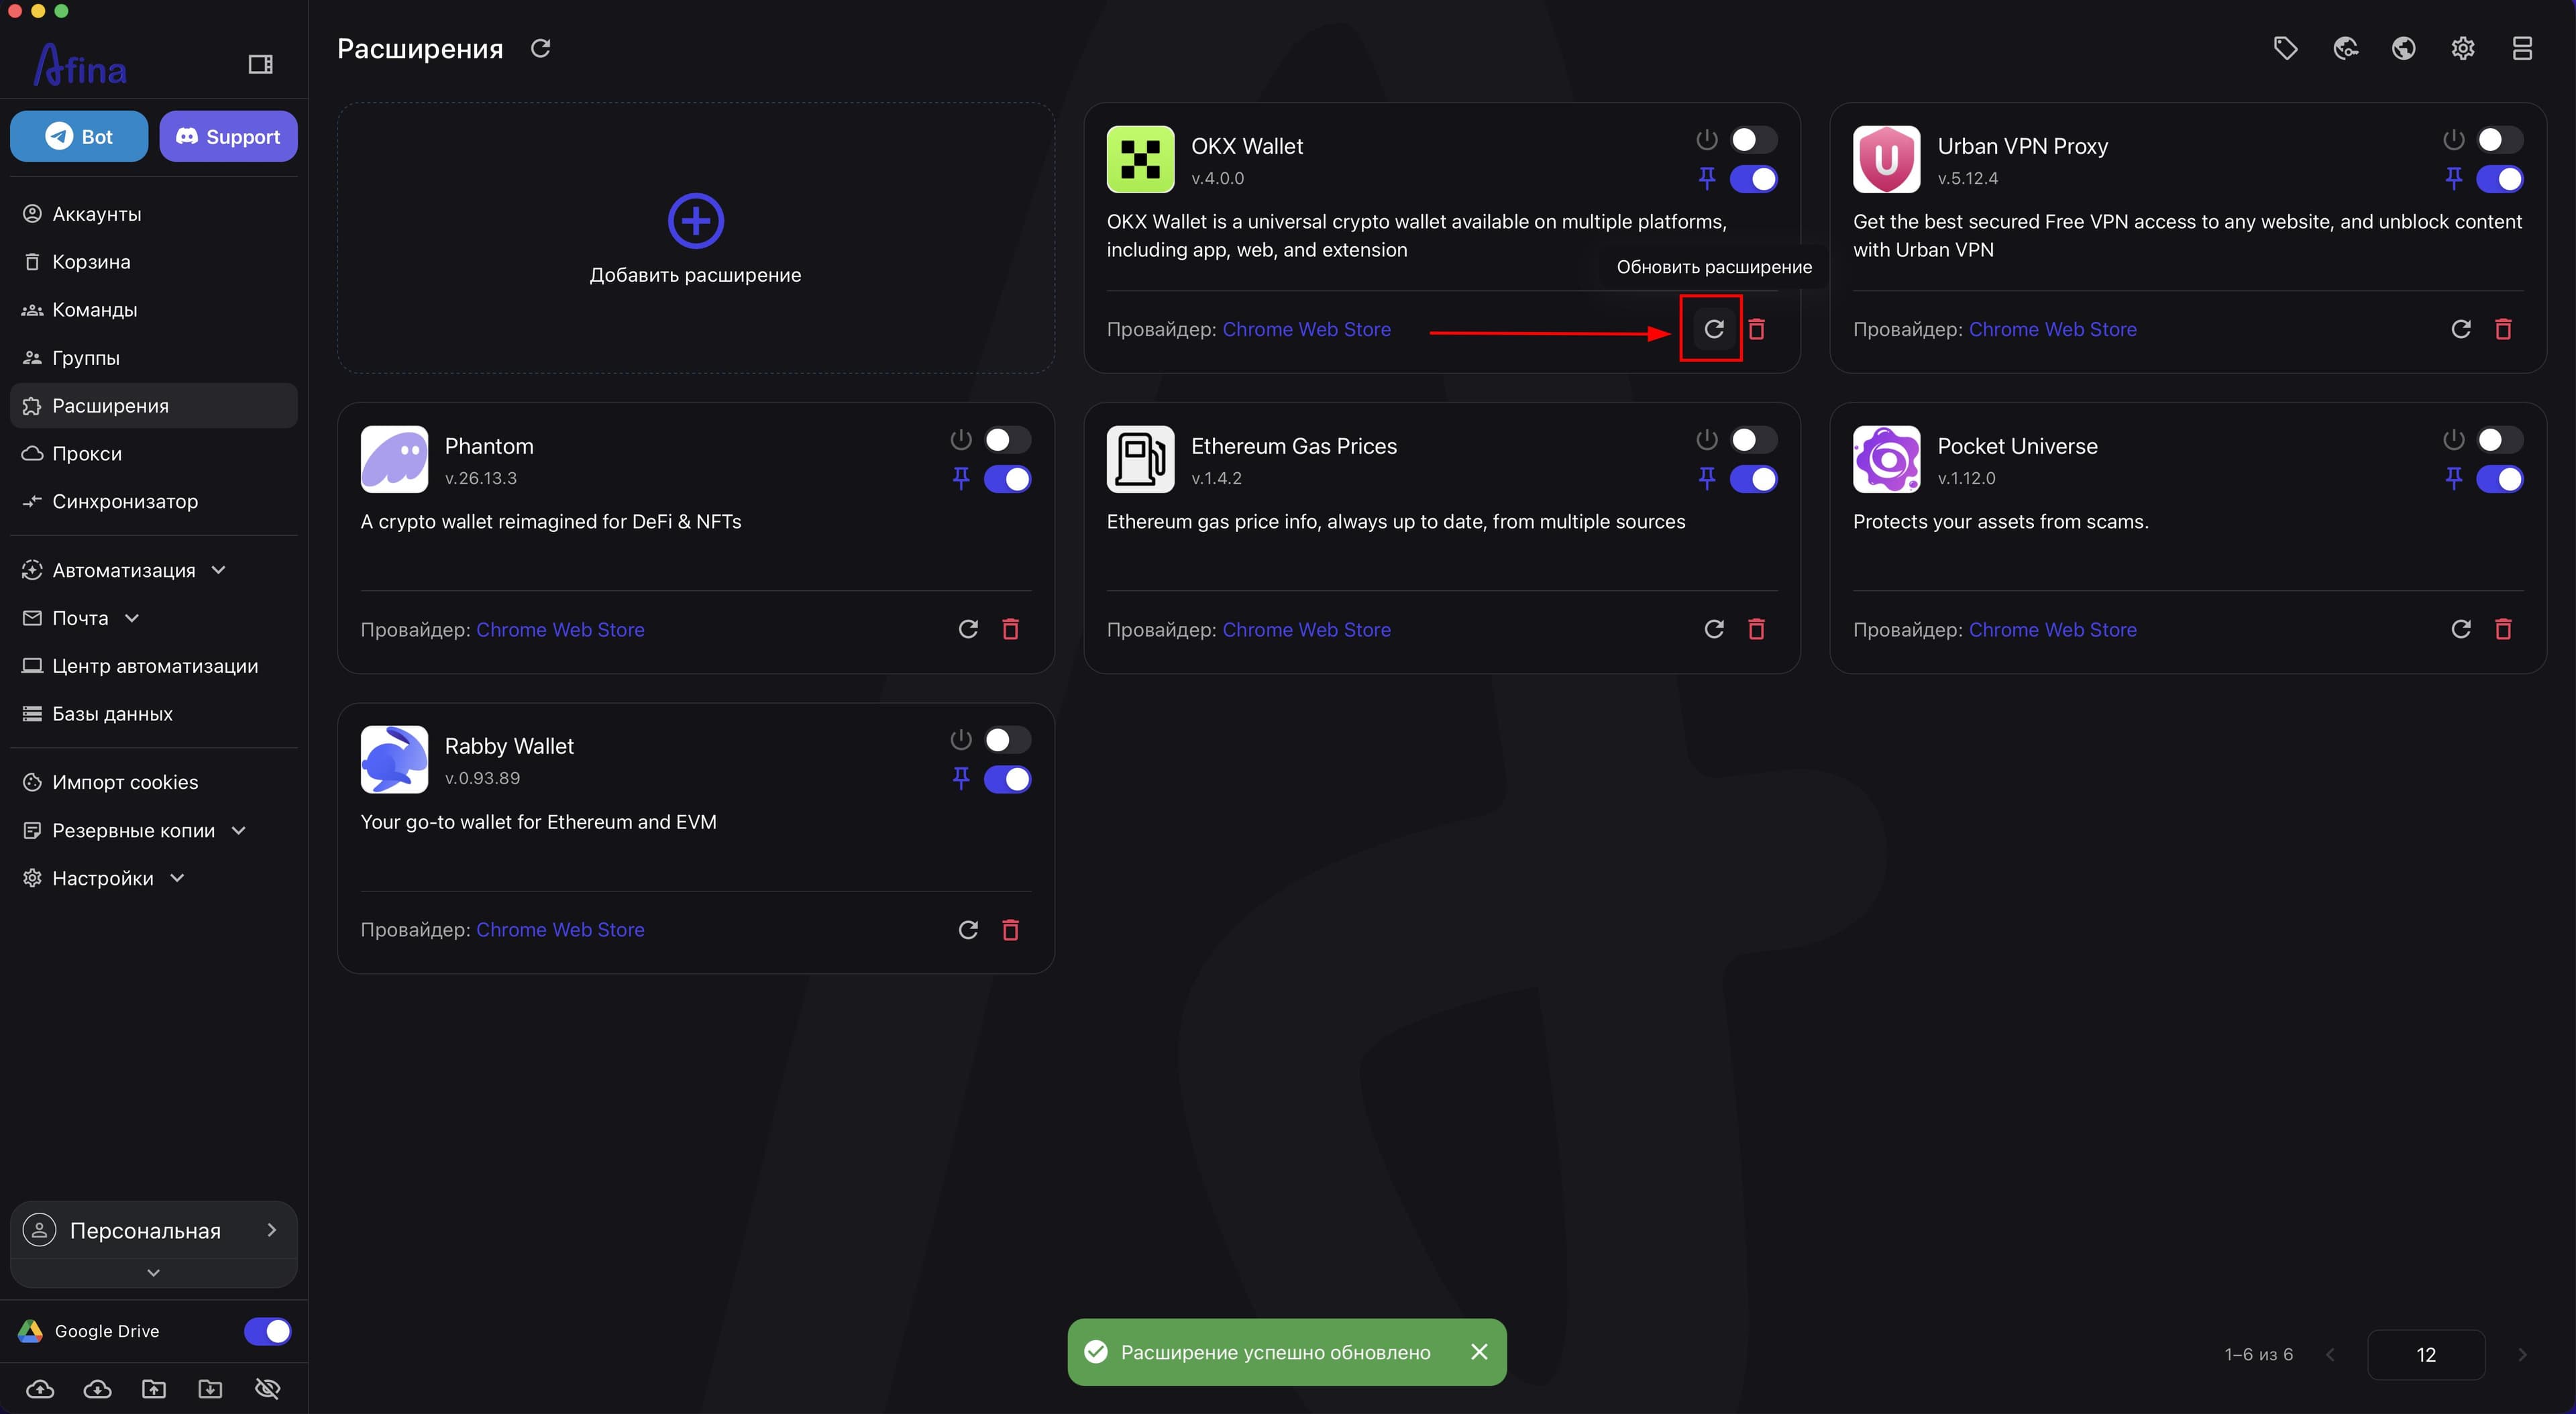The width and height of the screenshot is (2576, 1414).
Task: Open Синхронизатор in the sidebar
Action: tap(153, 501)
